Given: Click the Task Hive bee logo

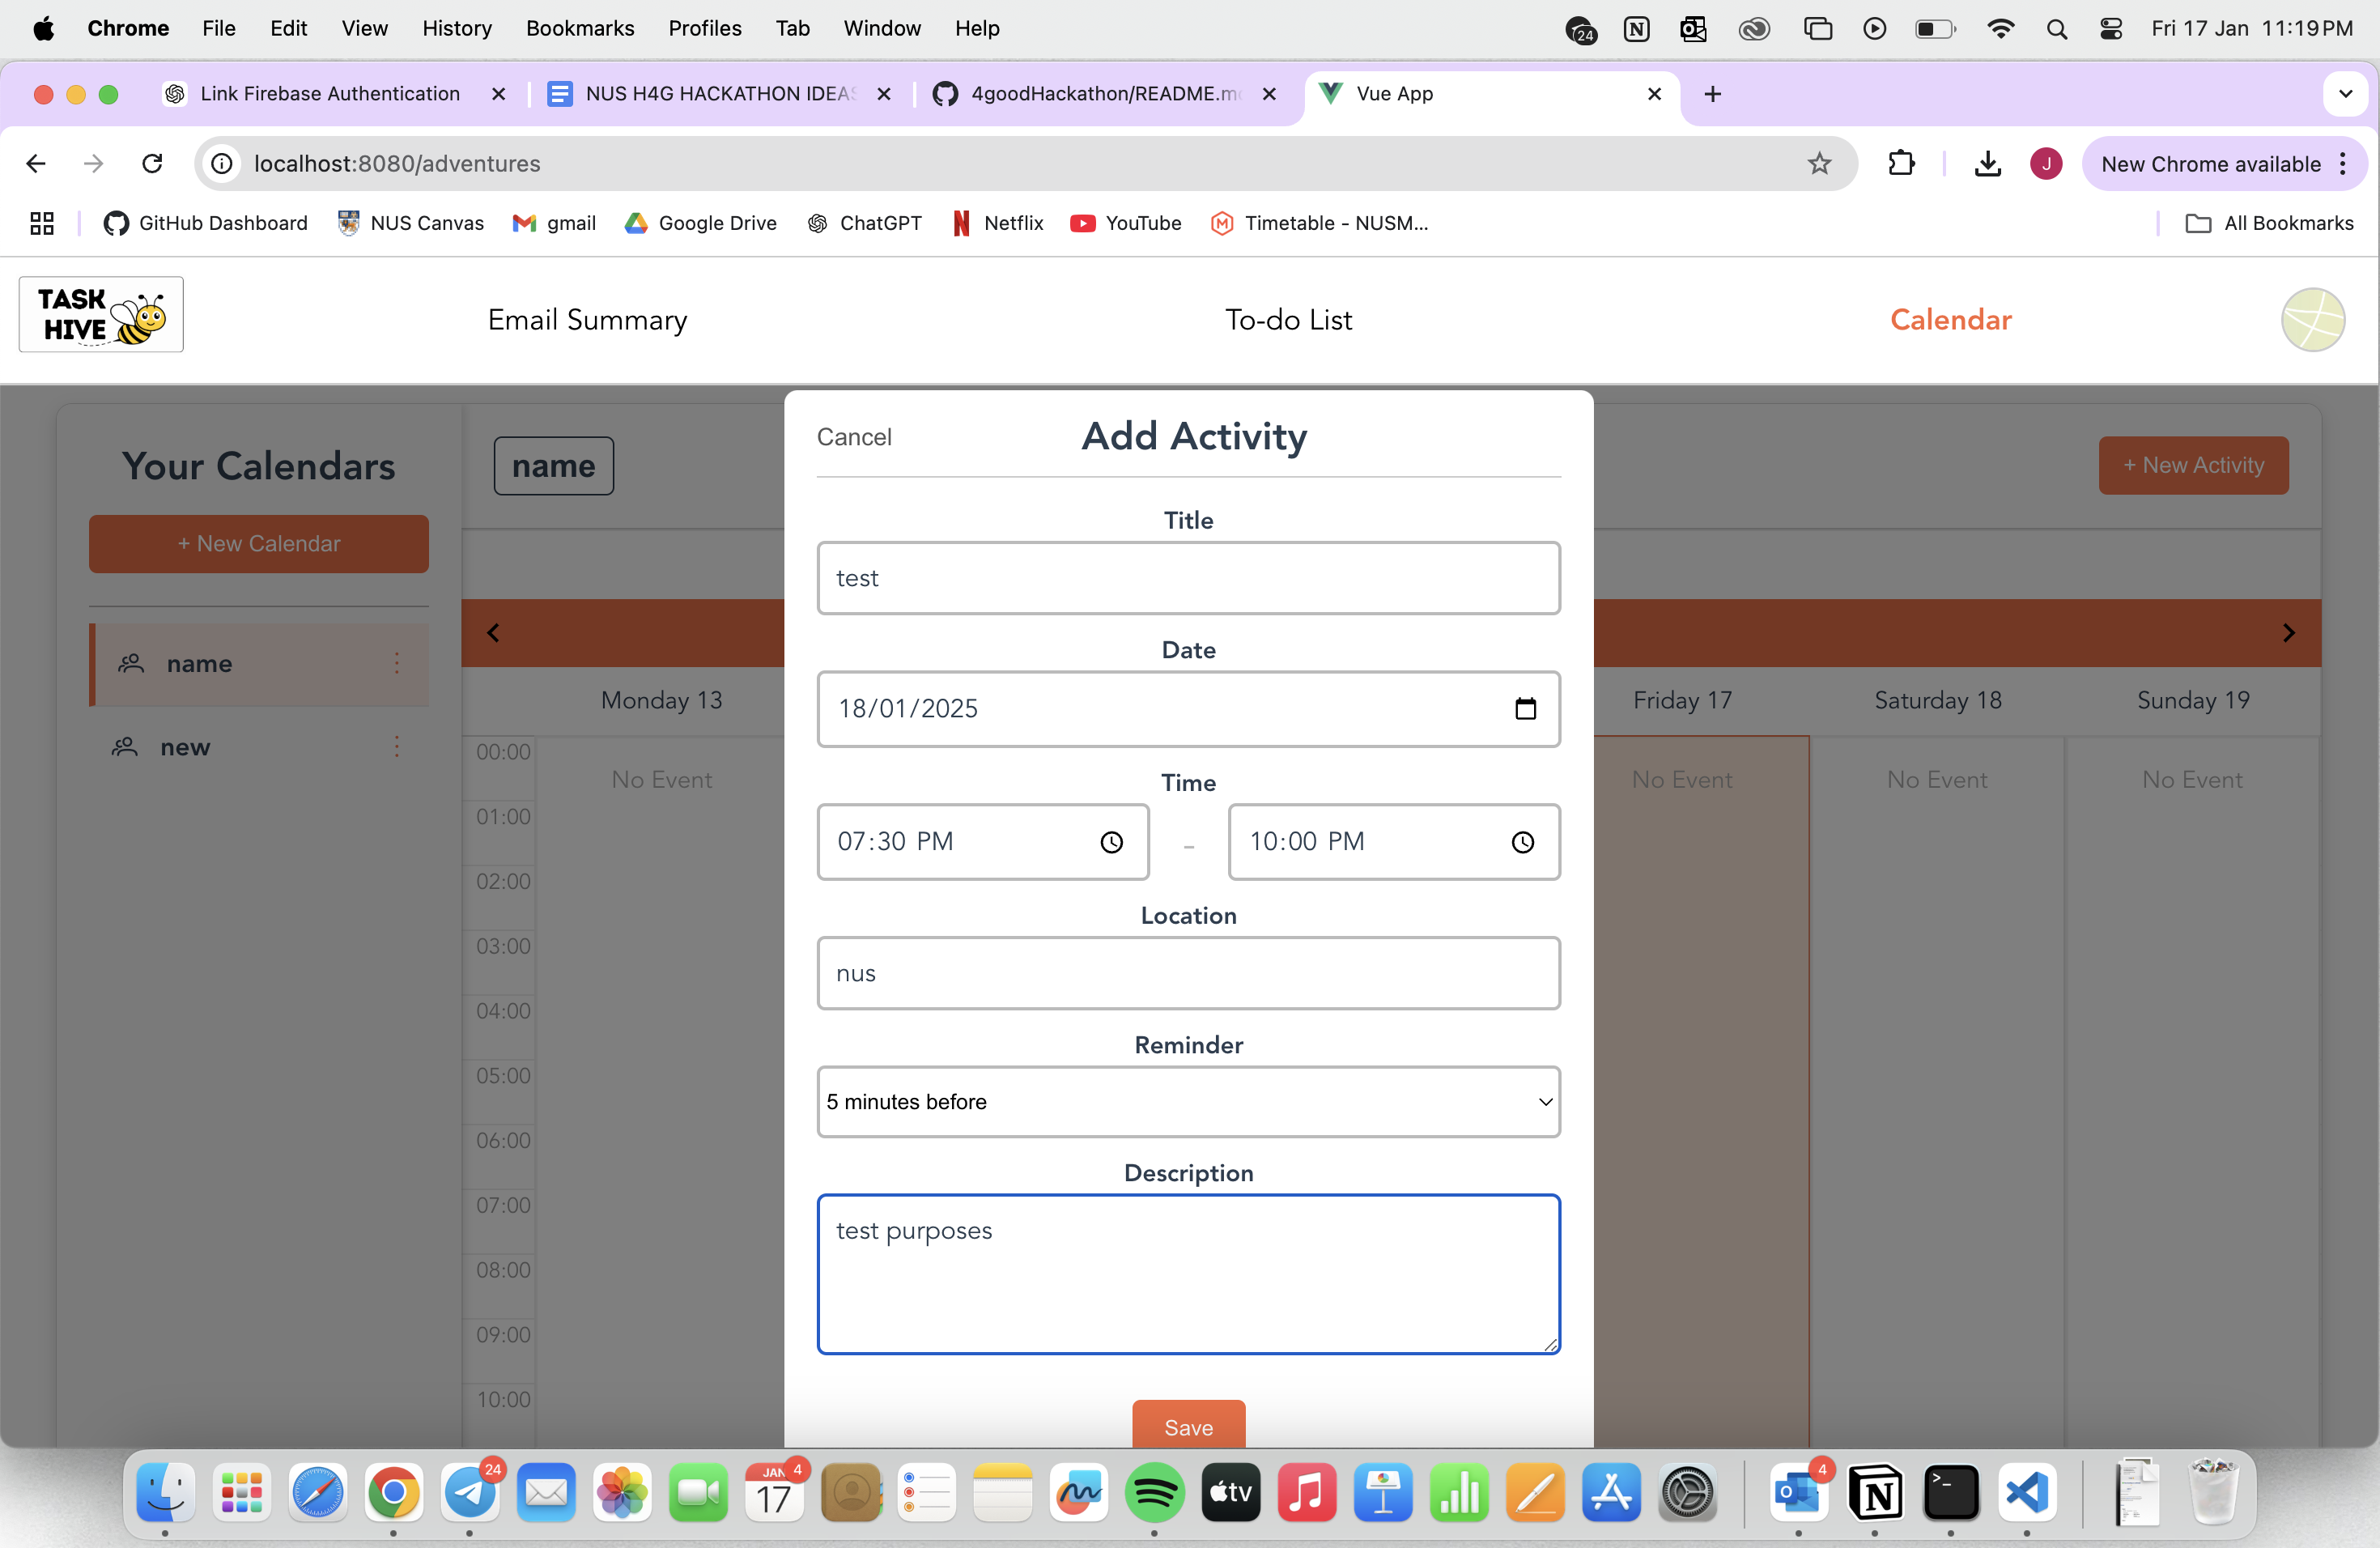Looking at the screenshot, I should [x=101, y=315].
